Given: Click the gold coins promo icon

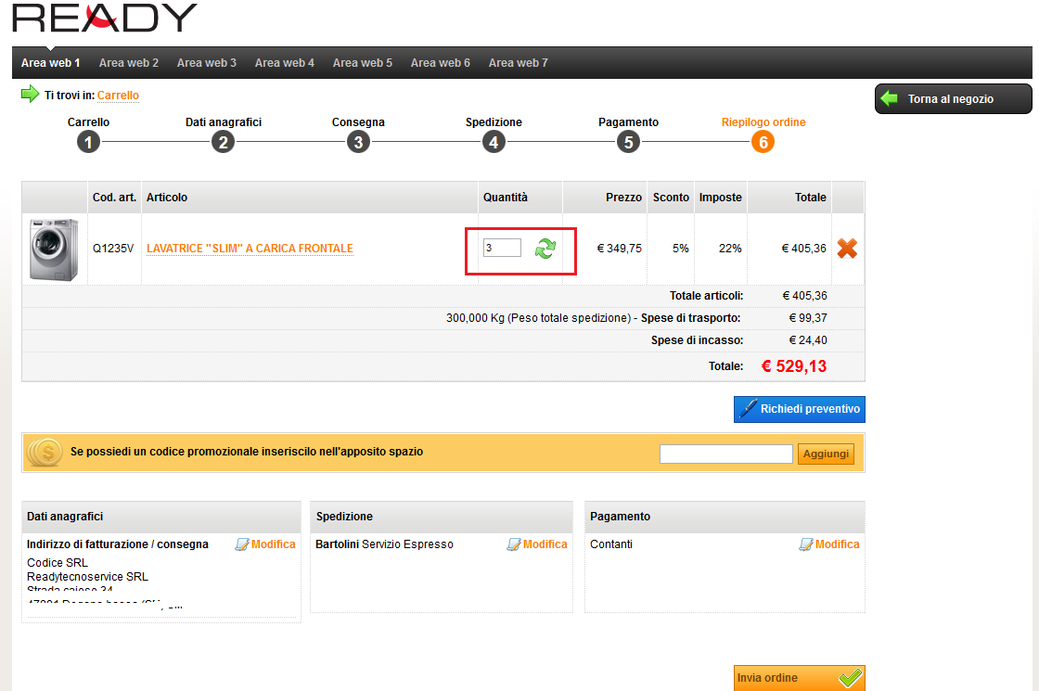Looking at the screenshot, I should [x=45, y=453].
